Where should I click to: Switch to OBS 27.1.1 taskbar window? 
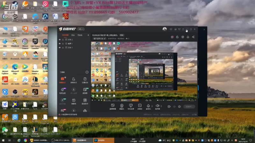point(61,140)
